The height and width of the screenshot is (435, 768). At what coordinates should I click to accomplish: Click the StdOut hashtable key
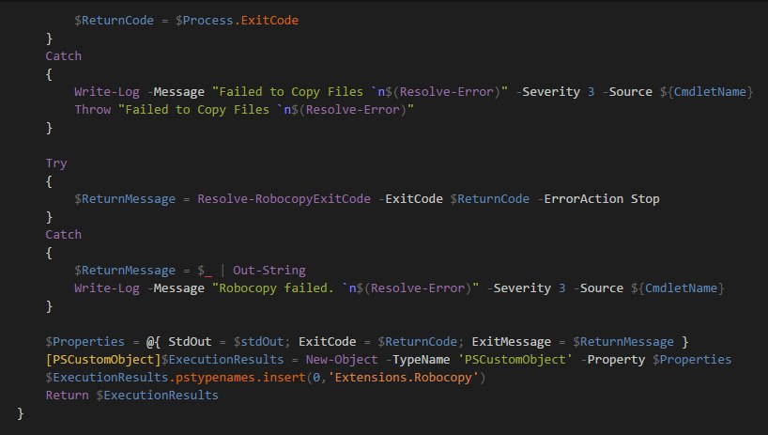190,341
